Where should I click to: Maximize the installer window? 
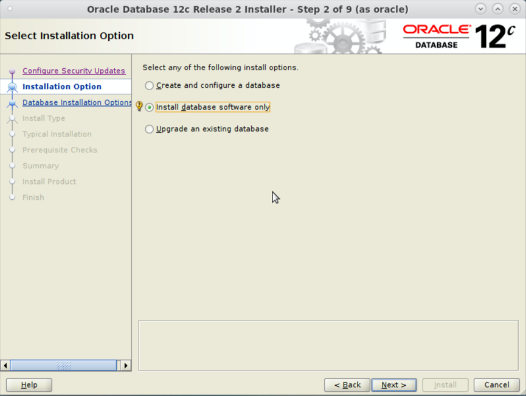(x=497, y=9)
